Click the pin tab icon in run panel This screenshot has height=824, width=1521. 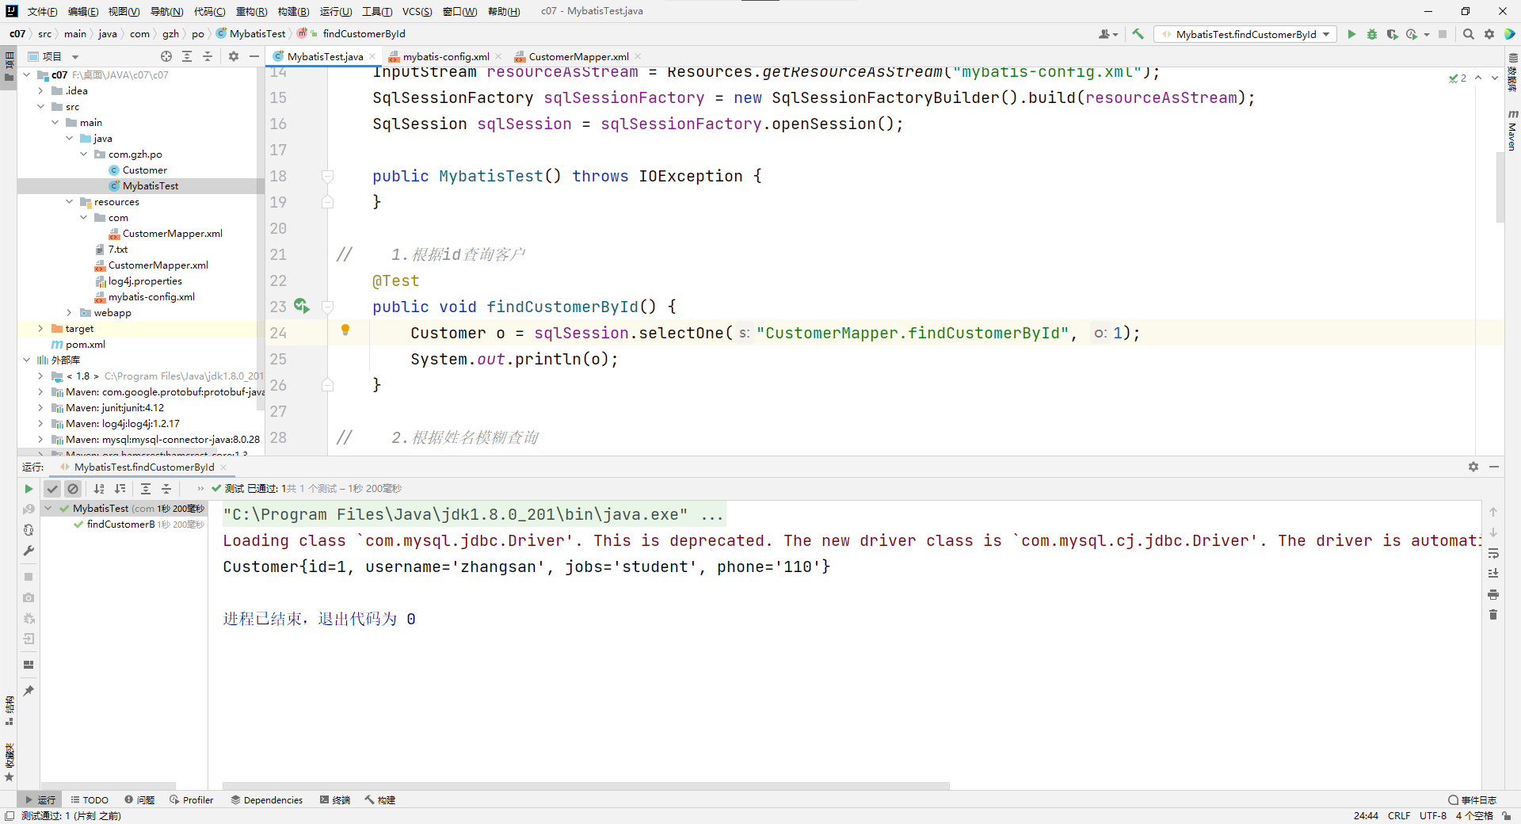[29, 691]
